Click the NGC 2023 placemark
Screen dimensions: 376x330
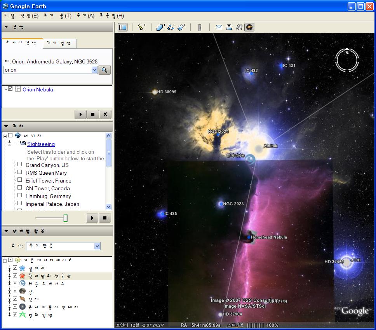(x=221, y=204)
